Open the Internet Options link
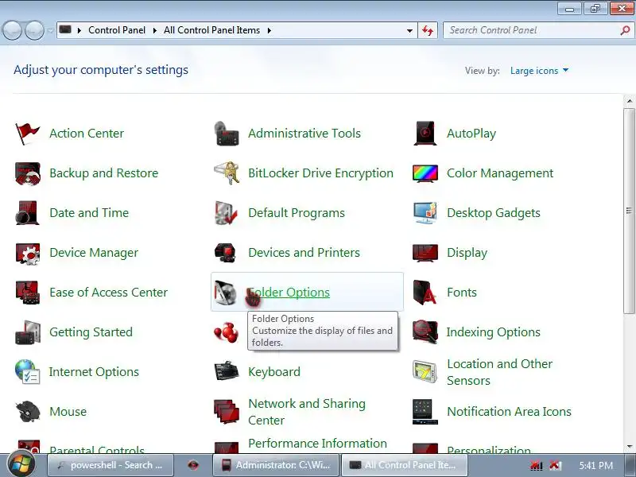Image resolution: width=636 pixels, height=477 pixels. click(x=94, y=372)
